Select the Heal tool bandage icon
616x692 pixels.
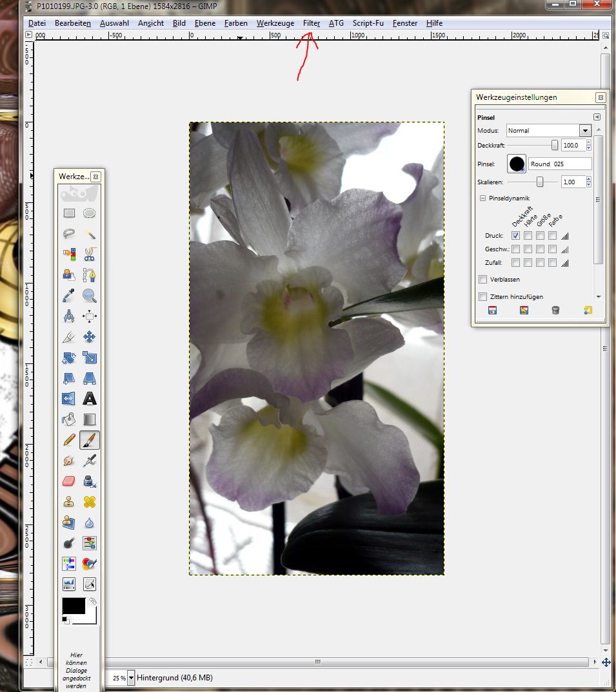click(x=89, y=502)
